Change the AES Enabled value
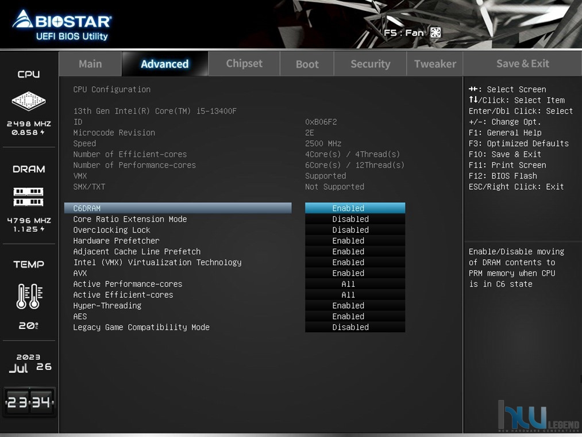Viewport: 582px width, 437px height. 355,316
